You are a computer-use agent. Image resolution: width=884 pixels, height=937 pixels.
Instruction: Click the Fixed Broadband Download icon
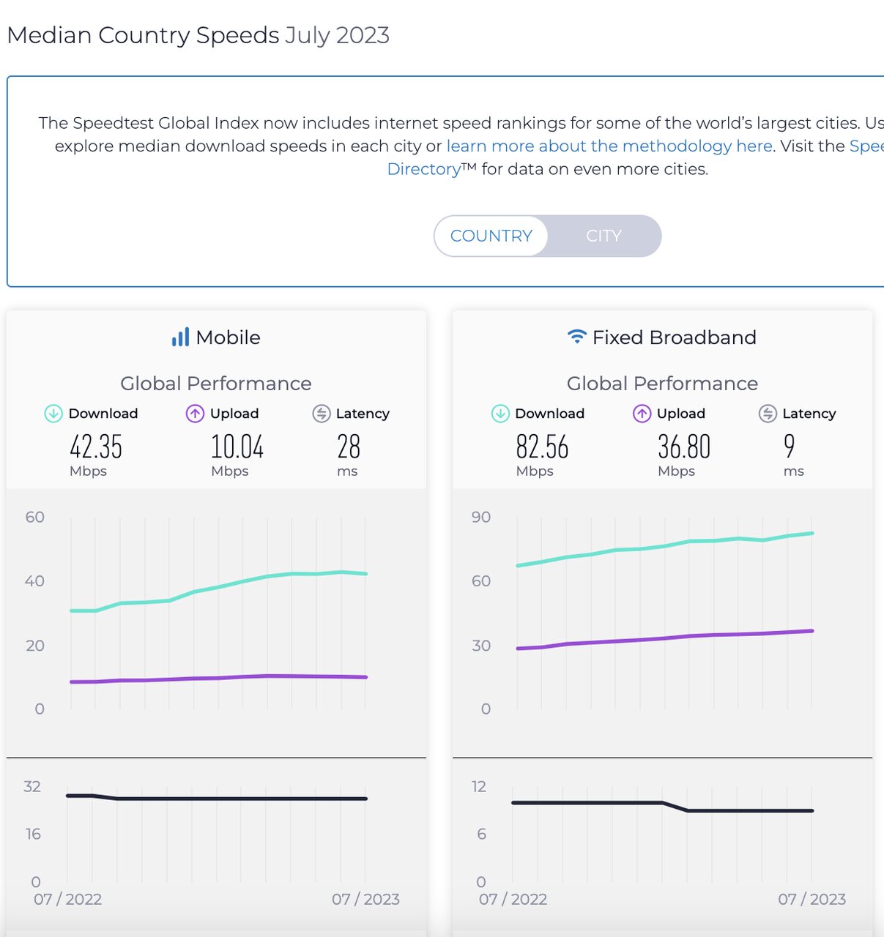(500, 414)
